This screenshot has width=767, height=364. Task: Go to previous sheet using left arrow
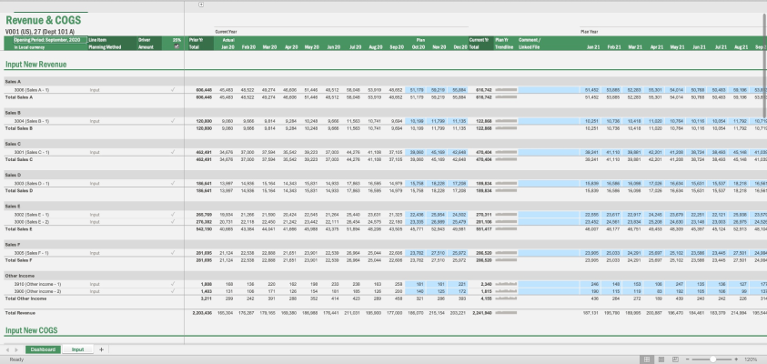coord(7,349)
